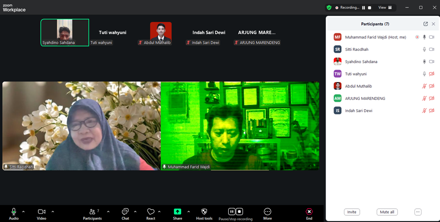Click the Zoom Workplace logo
This screenshot has height=222, width=440.
point(14,8)
